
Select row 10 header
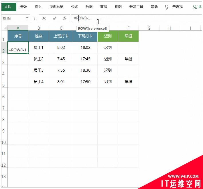4,139
